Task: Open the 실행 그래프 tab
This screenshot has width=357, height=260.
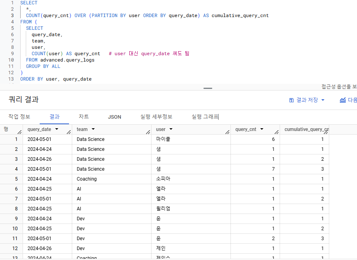Action: pos(205,117)
